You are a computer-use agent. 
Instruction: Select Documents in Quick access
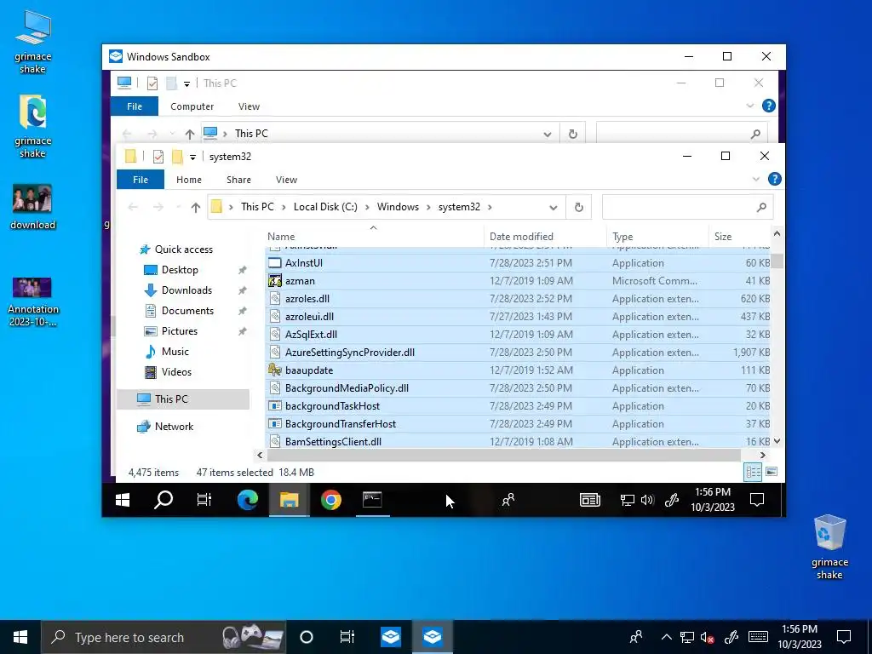pos(187,311)
